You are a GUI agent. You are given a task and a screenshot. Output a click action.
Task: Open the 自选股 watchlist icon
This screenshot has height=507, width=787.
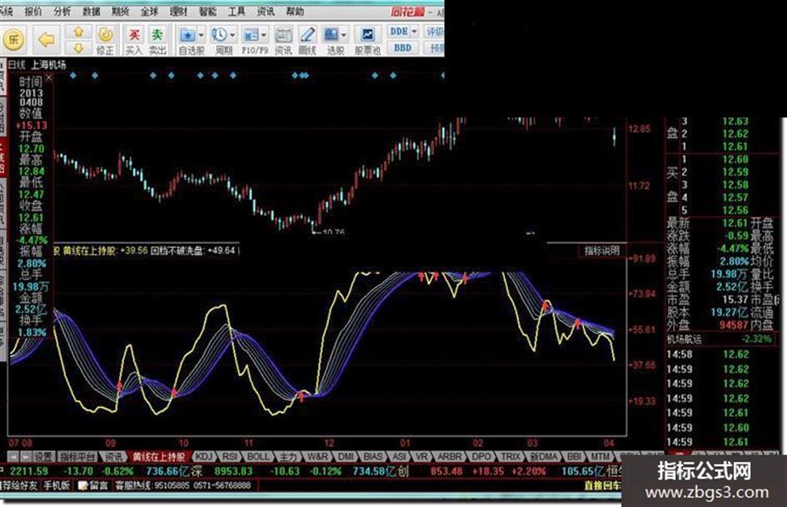[x=187, y=35]
